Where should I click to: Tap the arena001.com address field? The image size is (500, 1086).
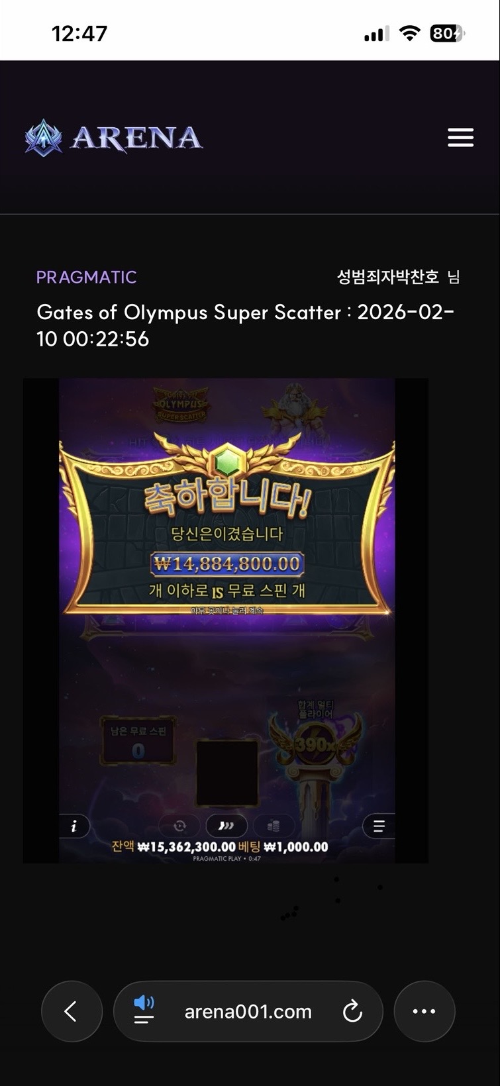[x=248, y=1011]
